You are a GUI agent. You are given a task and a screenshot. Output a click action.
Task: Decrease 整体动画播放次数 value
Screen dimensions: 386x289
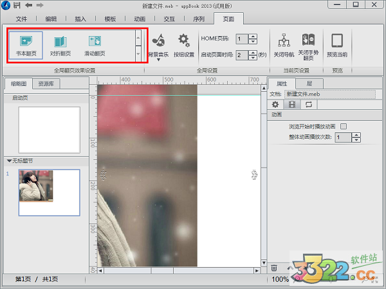coord(356,140)
